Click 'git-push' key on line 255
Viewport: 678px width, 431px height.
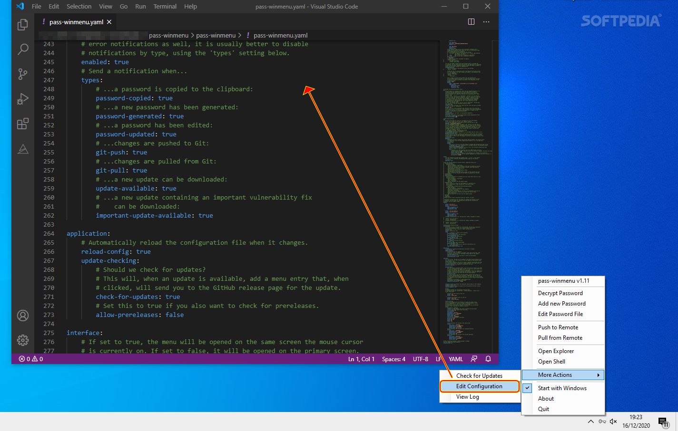click(x=110, y=153)
